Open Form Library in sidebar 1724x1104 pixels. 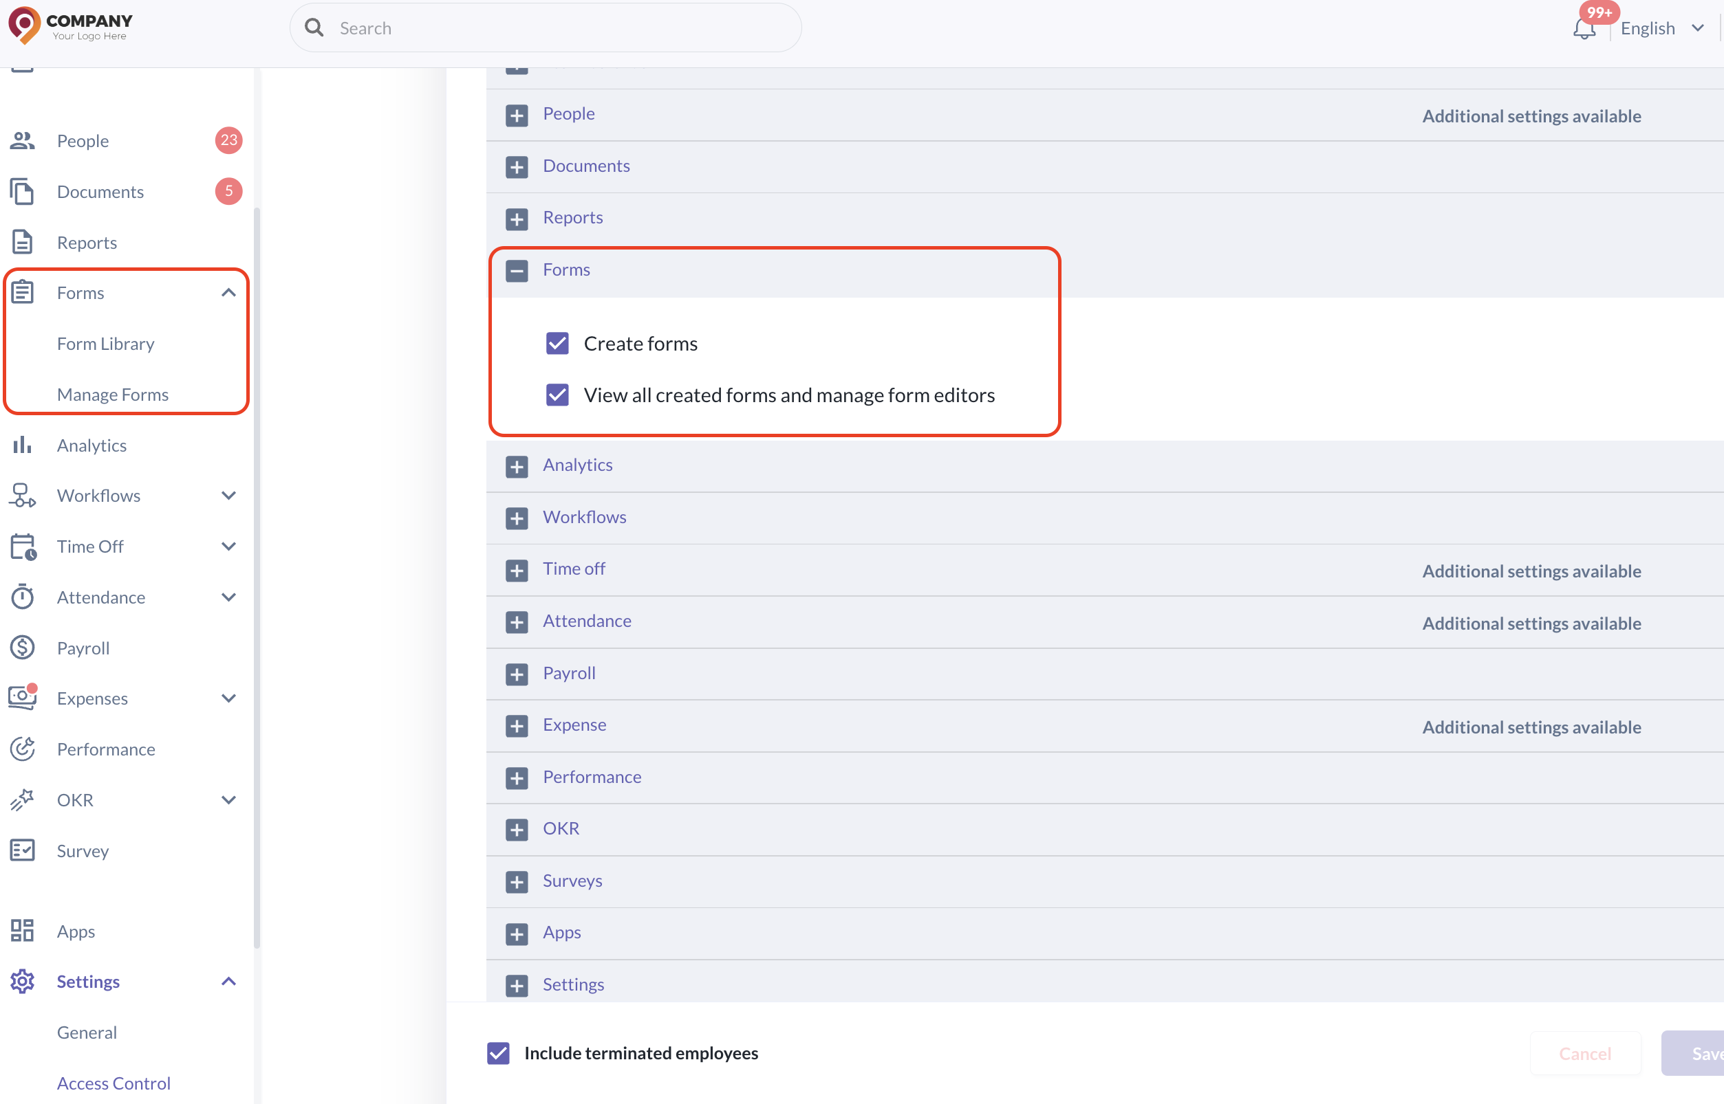[x=105, y=344]
